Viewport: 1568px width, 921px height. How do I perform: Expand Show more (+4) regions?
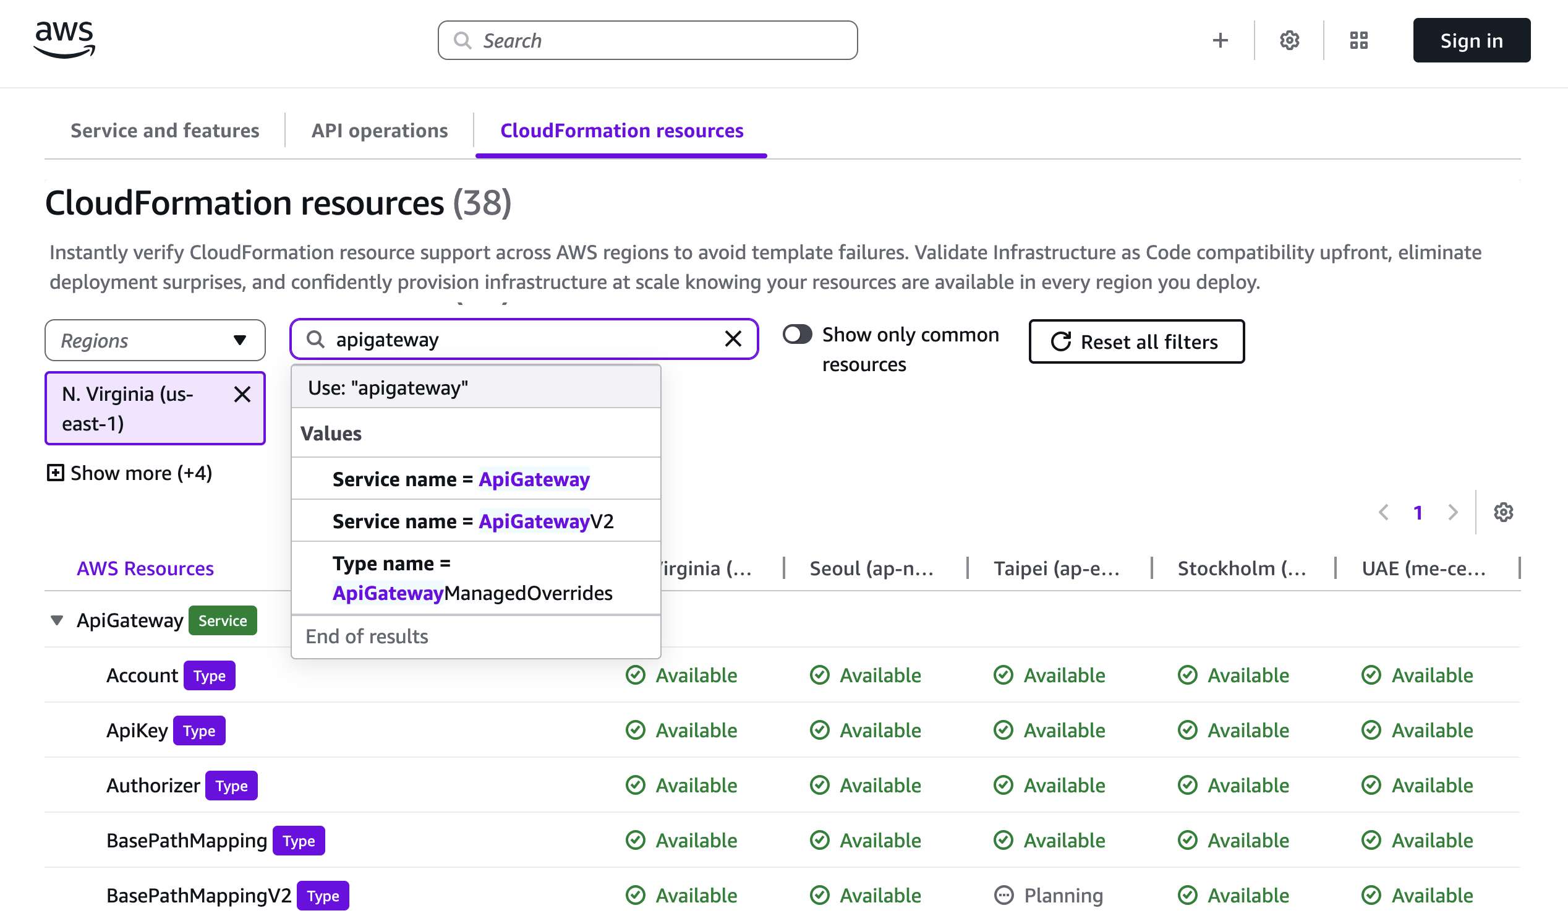click(x=130, y=473)
